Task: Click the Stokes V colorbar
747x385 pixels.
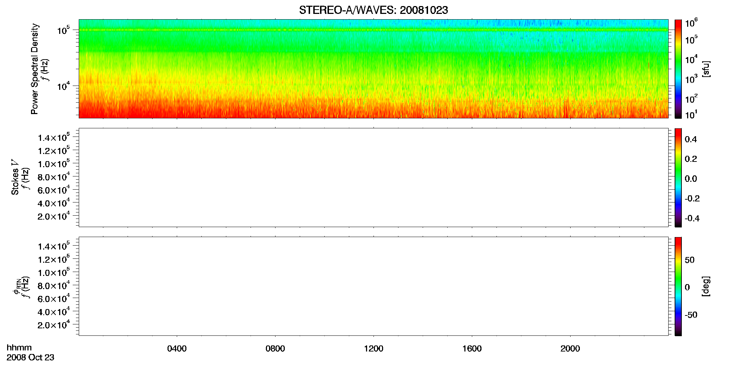Action: (x=678, y=178)
